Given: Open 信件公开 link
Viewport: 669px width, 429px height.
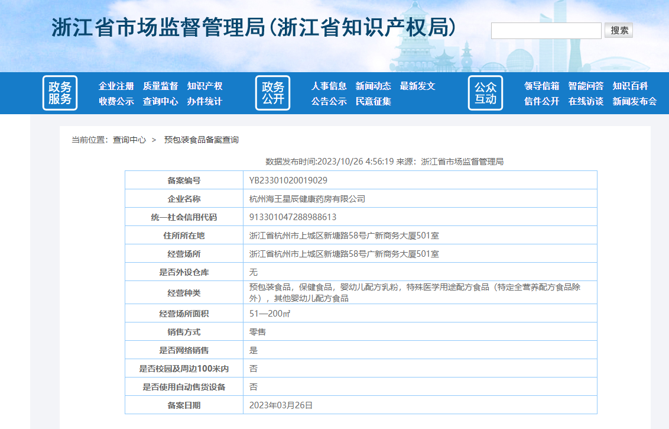Looking at the screenshot, I should point(541,101).
